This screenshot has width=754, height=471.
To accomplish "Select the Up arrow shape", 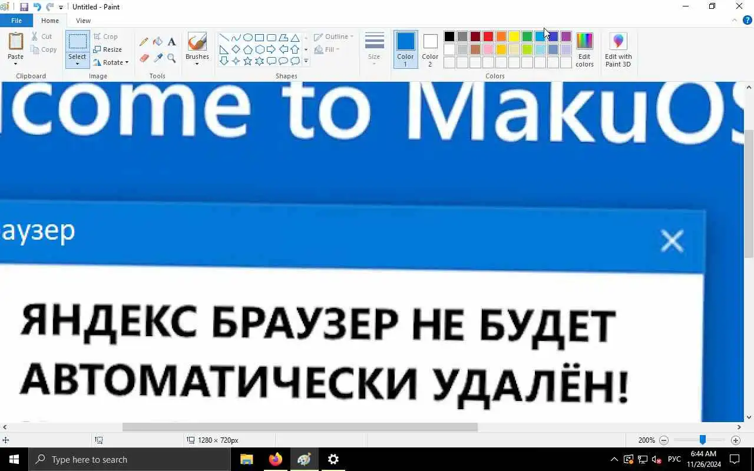I will tap(295, 49).
